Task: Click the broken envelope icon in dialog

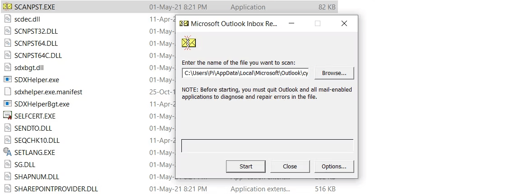Action: click(x=189, y=43)
